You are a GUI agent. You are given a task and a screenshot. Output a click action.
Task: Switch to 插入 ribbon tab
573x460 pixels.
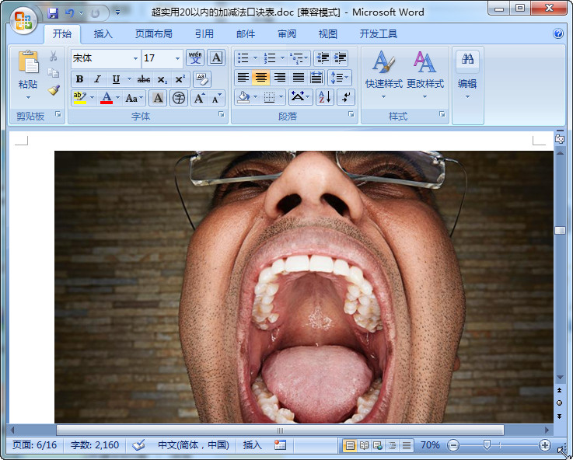tap(103, 34)
